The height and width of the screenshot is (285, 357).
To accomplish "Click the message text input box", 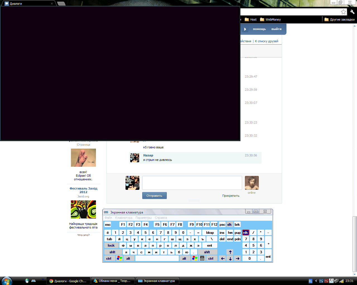I will 192,183.
